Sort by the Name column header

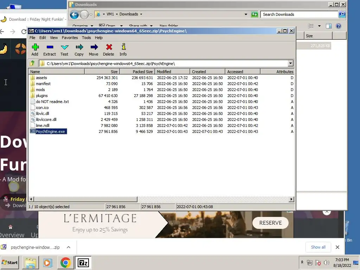pos(57,72)
